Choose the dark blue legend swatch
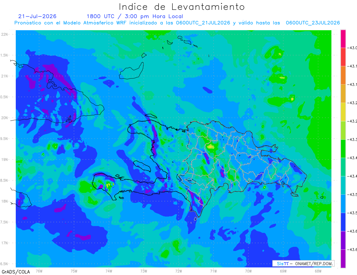This screenshot has width=357, height=275. 343,222
